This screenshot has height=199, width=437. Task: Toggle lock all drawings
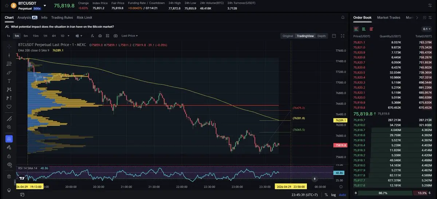pos(9,156)
